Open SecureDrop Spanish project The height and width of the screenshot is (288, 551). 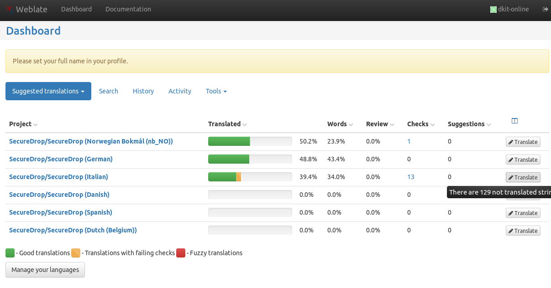[61, 212]
